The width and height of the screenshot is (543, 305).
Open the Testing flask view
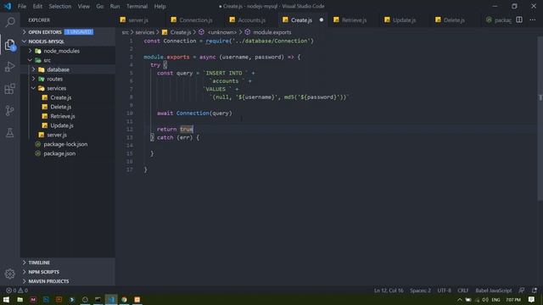[9, 133]
